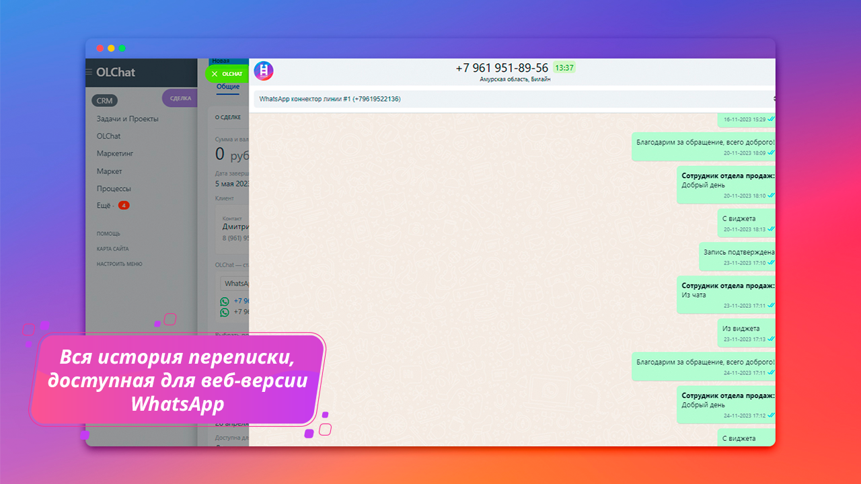The height and width of the screenshot is (484, 861).
Task: Select the Благодарим за обращение message from 20-11-2023
Action: click(x=704, y=147)
